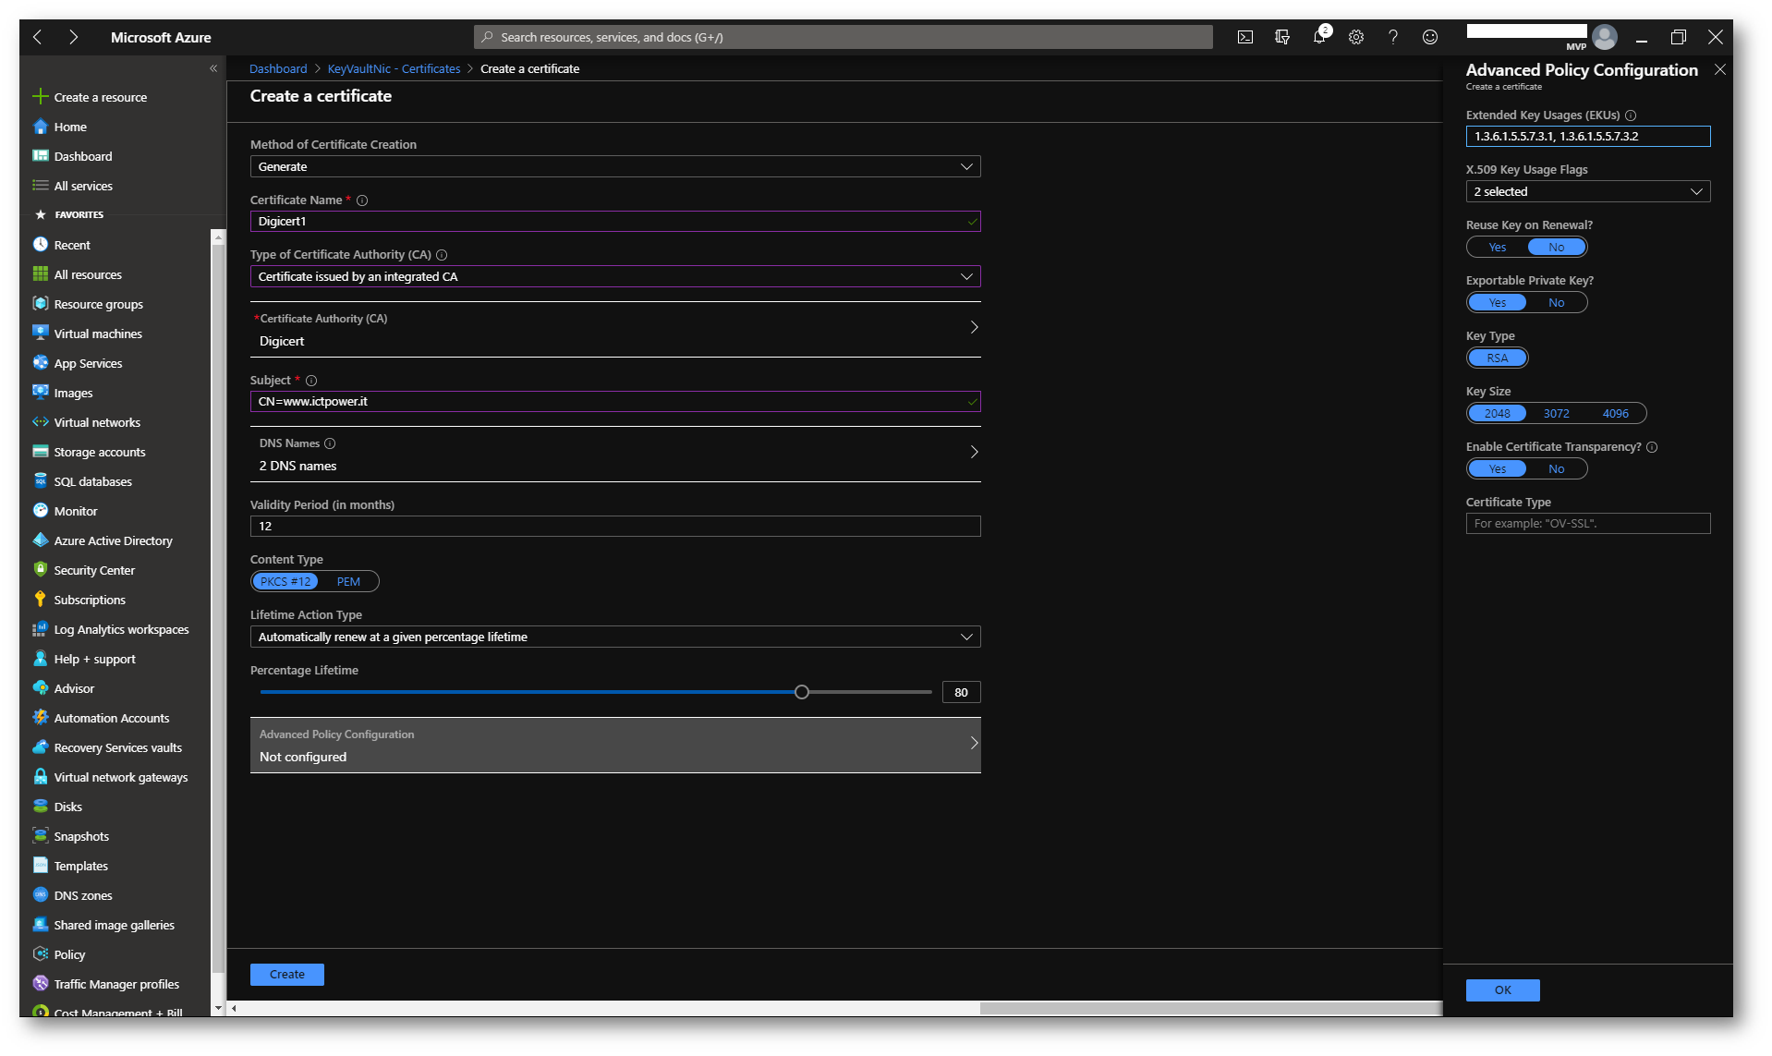The height and width of the screenshot is (1056, 1772).
Task: Show info tooltip for Certificate Name
Action: [x=362, y=200]
